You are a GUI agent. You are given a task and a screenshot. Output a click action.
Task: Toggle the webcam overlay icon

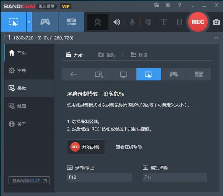(98, 22)
